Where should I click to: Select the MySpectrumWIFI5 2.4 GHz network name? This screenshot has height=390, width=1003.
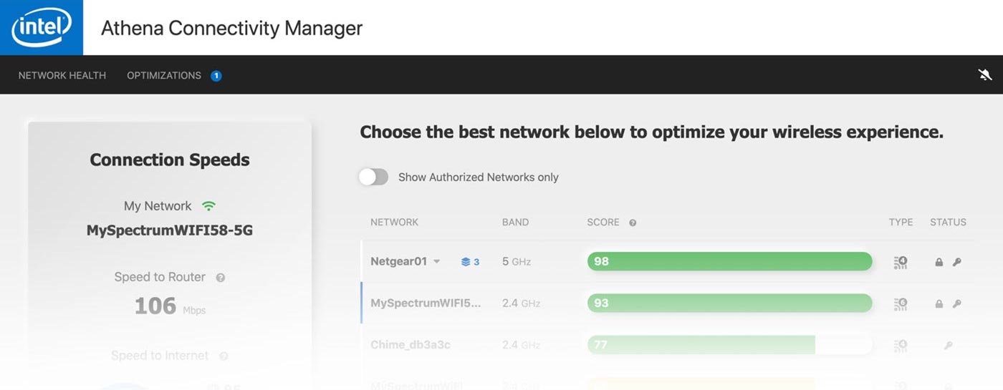tap(426, 303)
